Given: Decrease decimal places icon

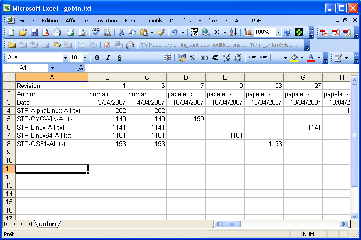Looking at the screenshot, I should coord(238,58).
